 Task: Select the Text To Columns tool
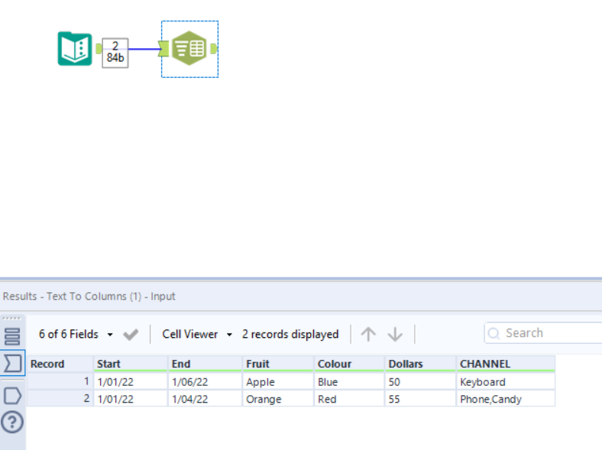pyautogui.click(x=189, y=49)
